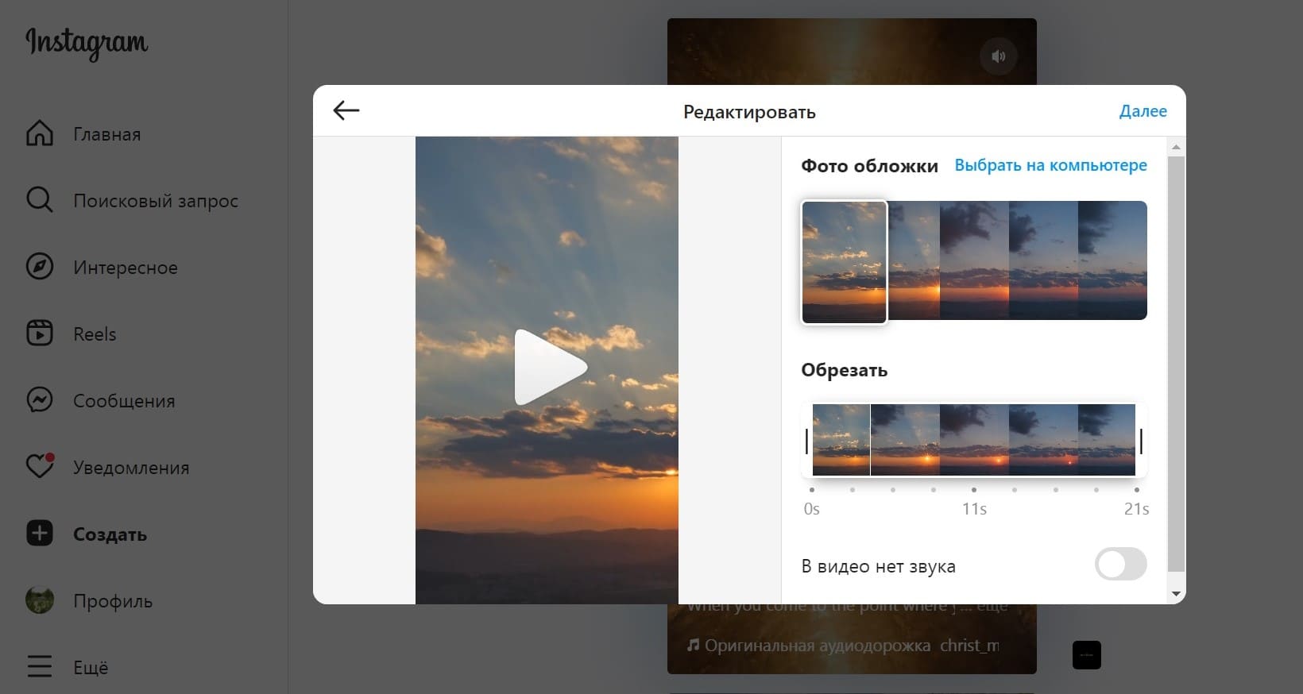The width and height of the screenshot is (1303, 694).
Task: Mute the background reel speaker button
Action: click(x=998, y=56)
